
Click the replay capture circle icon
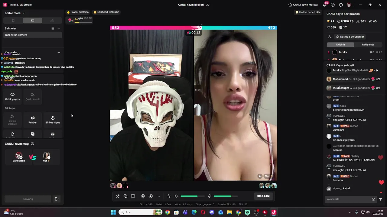151,196
